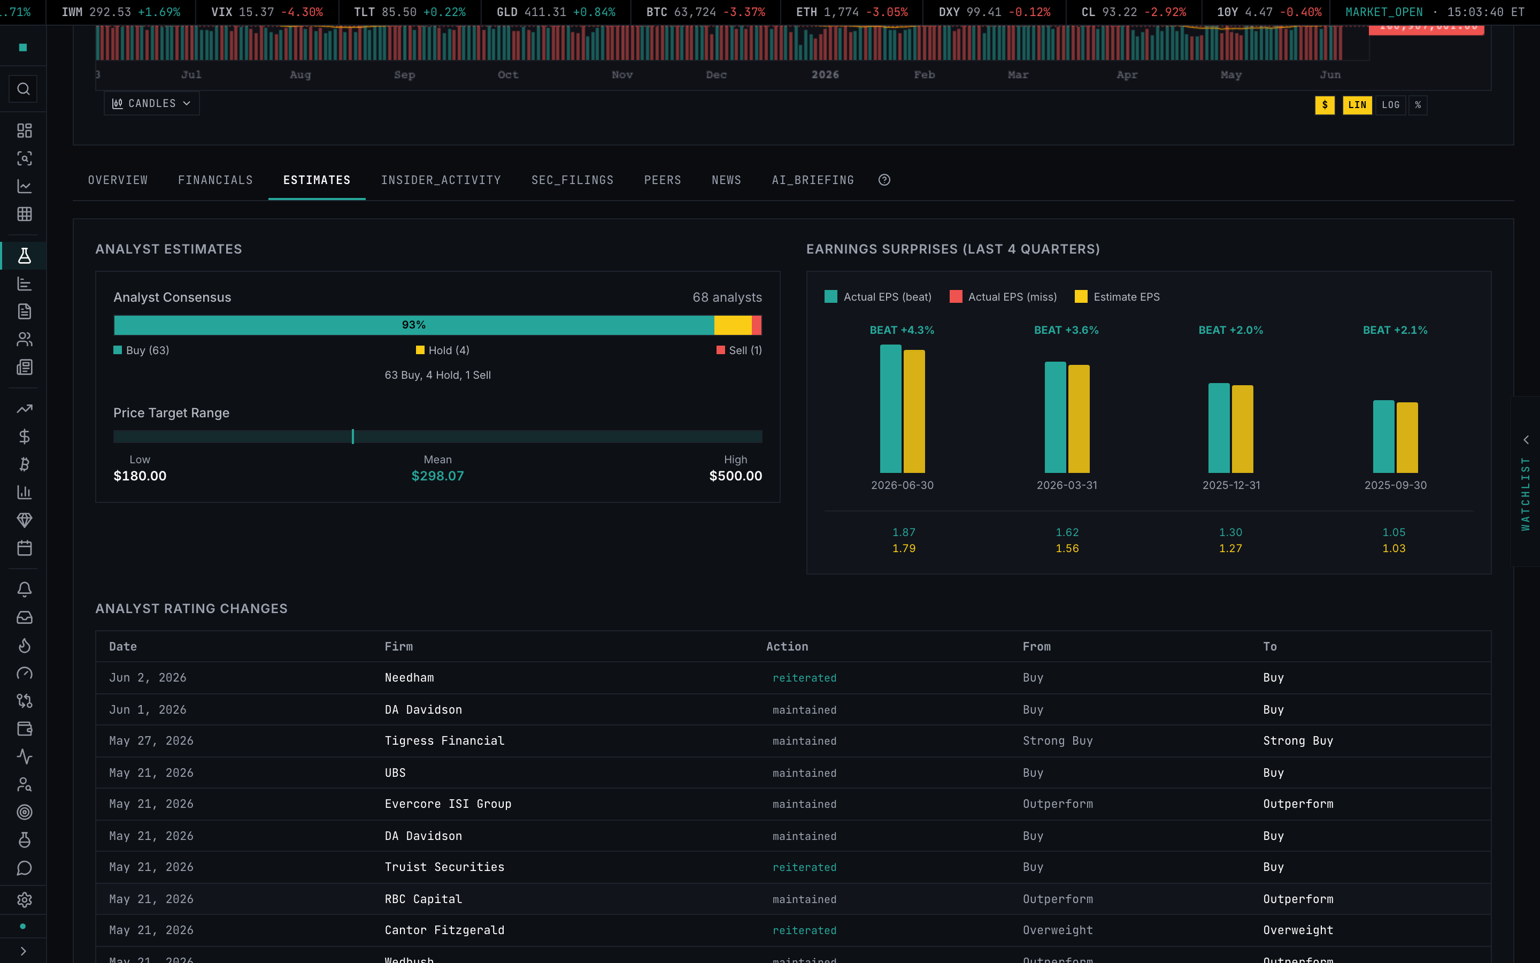This screenshot has height=963, width=1540.
Task: Open the newspaper news sidebar icon
Action: 24,368
